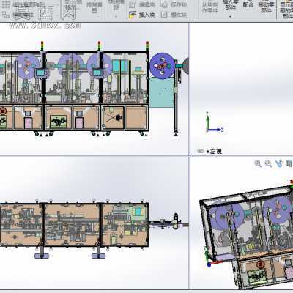Screen dimensions: 293x293
Task: Click the Insert Block (插入块) icon
Action: point(133,15)
